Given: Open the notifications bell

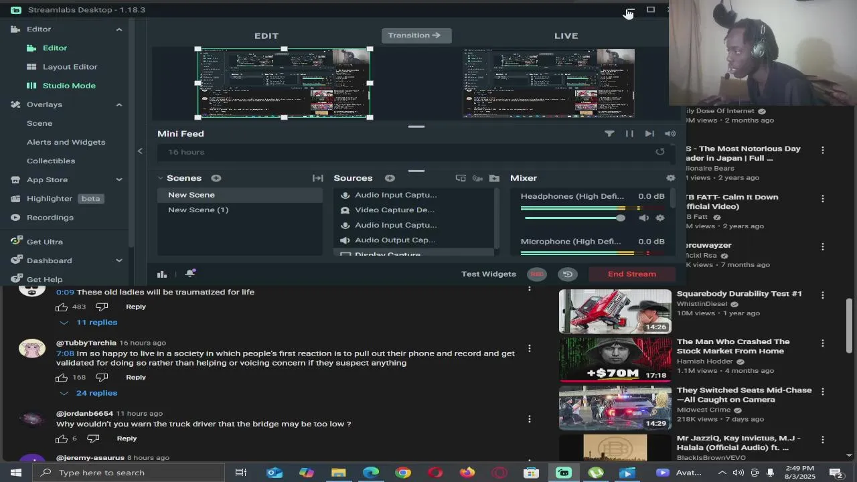Looking at the screenshot, I should (x=190, y=273).
